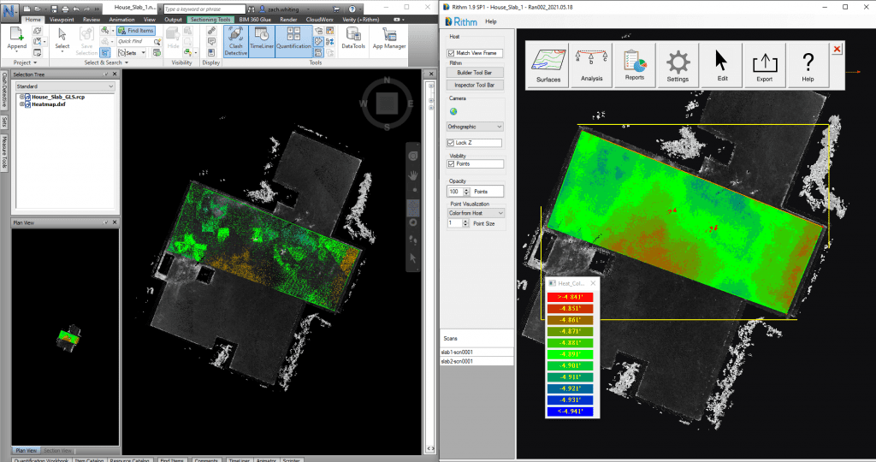Click the Inspector Tool Bar button
876x462 pixels.
tap(475, 85)
